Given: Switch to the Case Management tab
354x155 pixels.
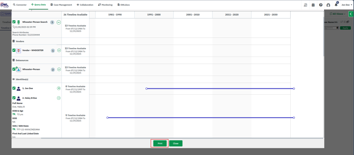Looking at the screenshot, I should pyautogui.click(x=61, y=5).
